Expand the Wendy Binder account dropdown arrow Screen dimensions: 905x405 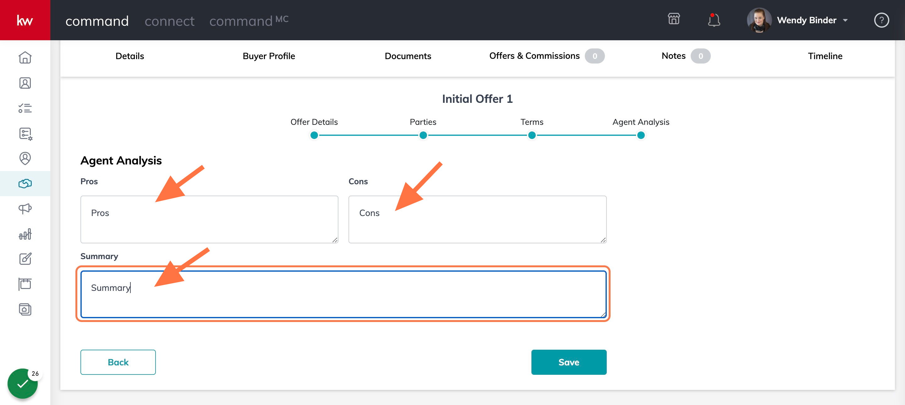tap(845, 20)
